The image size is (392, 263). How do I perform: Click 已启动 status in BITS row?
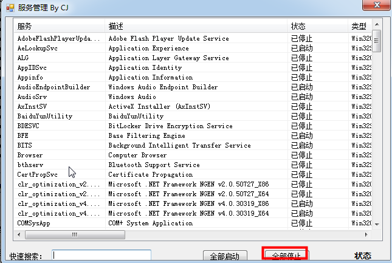point(302,145)
